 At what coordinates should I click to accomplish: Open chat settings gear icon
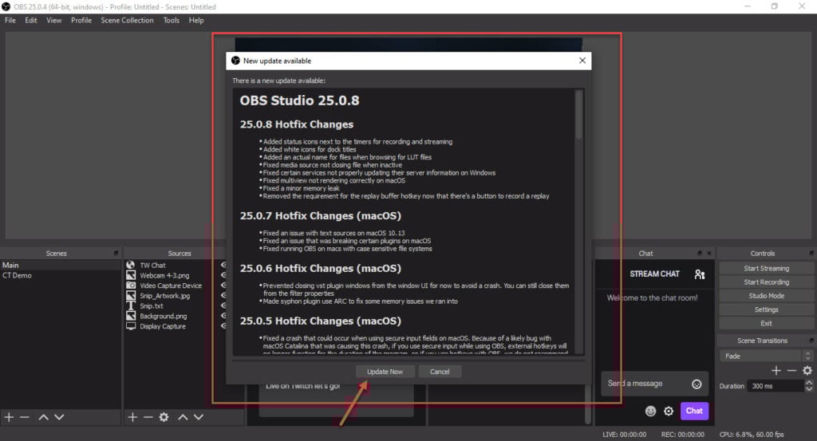pos(669,411)
